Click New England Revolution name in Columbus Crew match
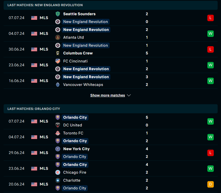The height and width of the screenshot is (193, 221). 86,45
